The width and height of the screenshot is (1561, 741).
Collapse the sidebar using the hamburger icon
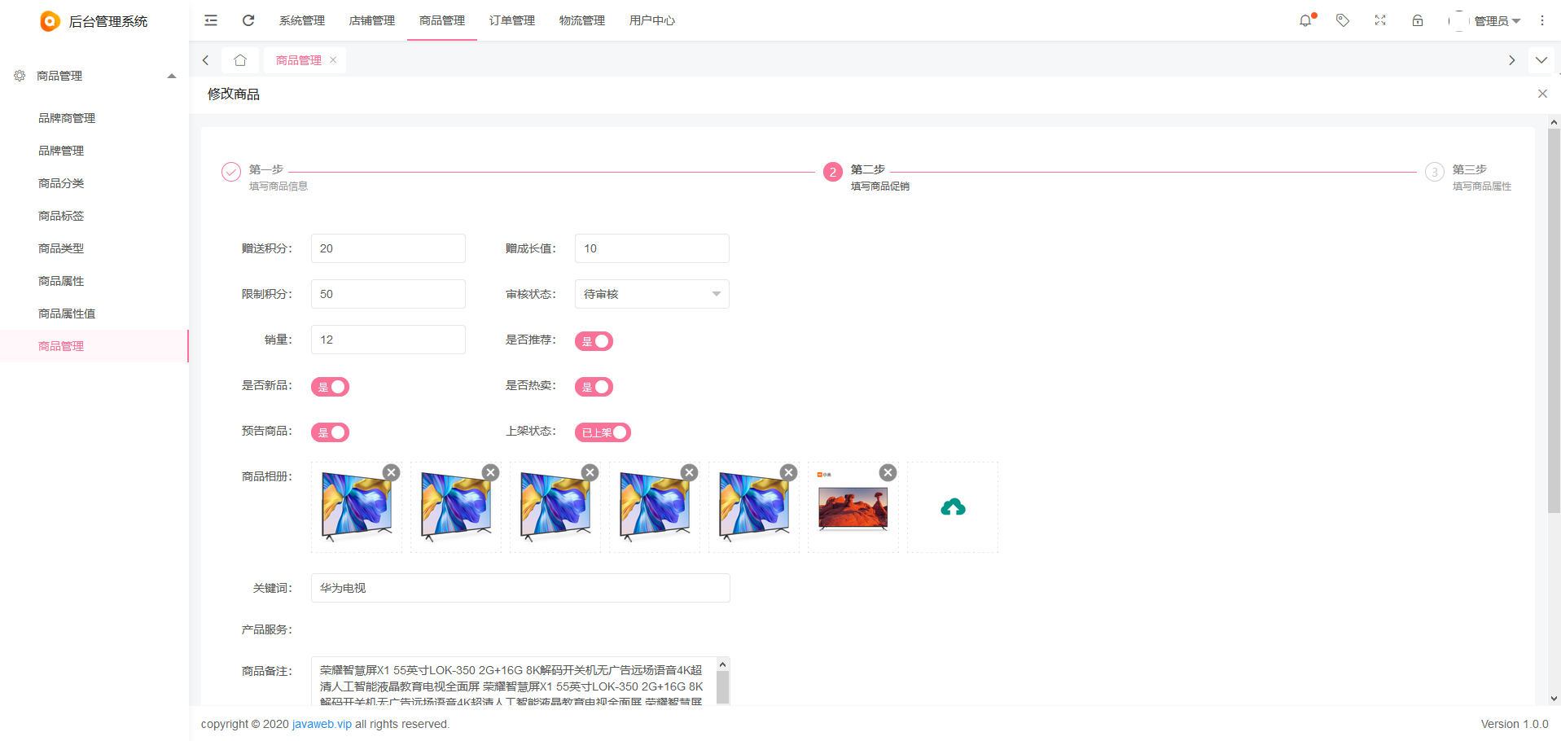(x=210, y=20)
